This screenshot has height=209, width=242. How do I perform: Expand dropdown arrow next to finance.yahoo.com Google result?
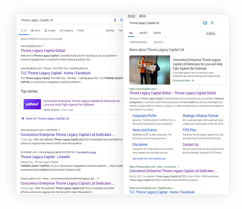(98, 178)
